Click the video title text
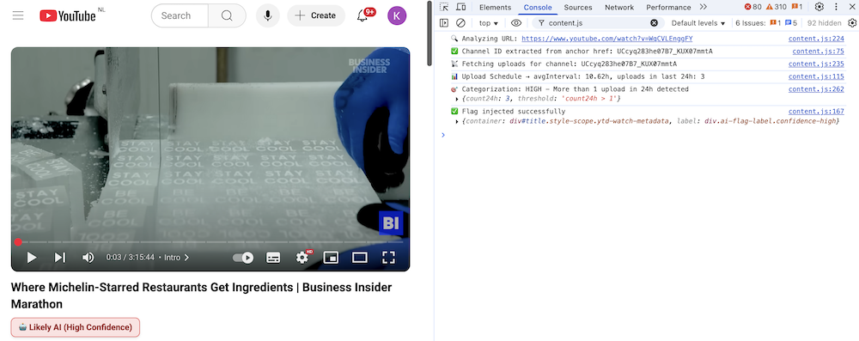Viewport: 859px width, 341px height. tap(201, 295)
